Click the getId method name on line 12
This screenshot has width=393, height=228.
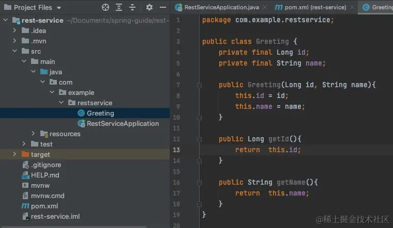(279, 139)
